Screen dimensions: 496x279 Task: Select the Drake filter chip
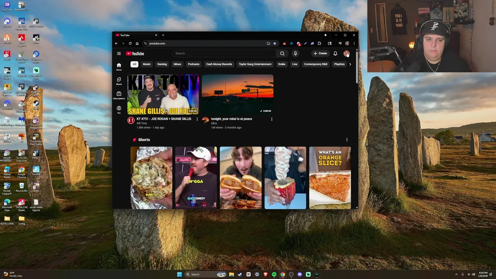click(x=282, y=64)
